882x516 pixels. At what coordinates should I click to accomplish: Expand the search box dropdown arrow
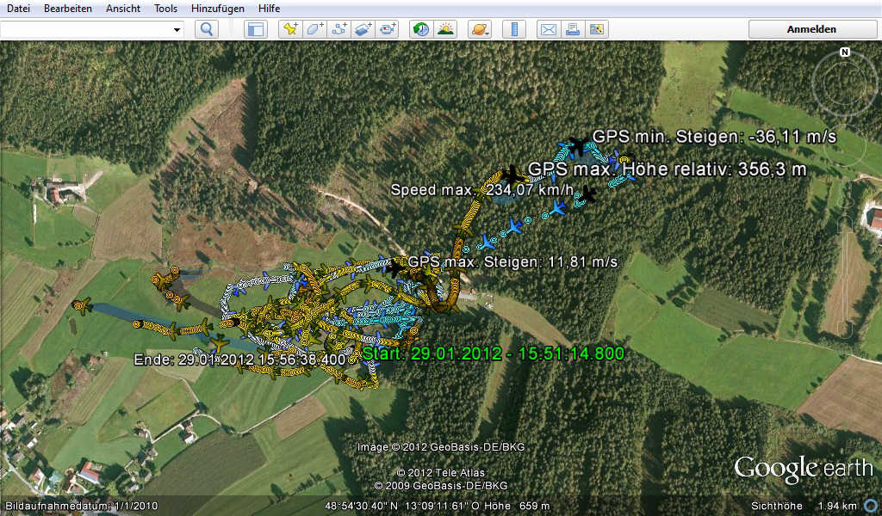(177, 29)
